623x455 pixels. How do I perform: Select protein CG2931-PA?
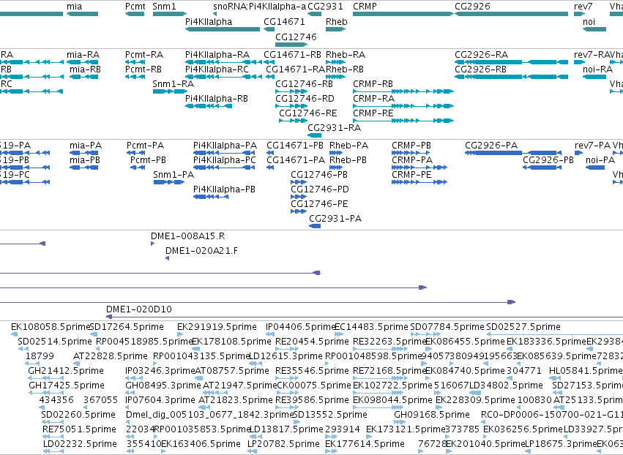tap(315, 226)
